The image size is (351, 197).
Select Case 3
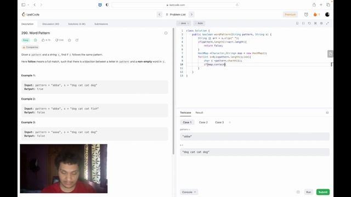tap(219, 123)
